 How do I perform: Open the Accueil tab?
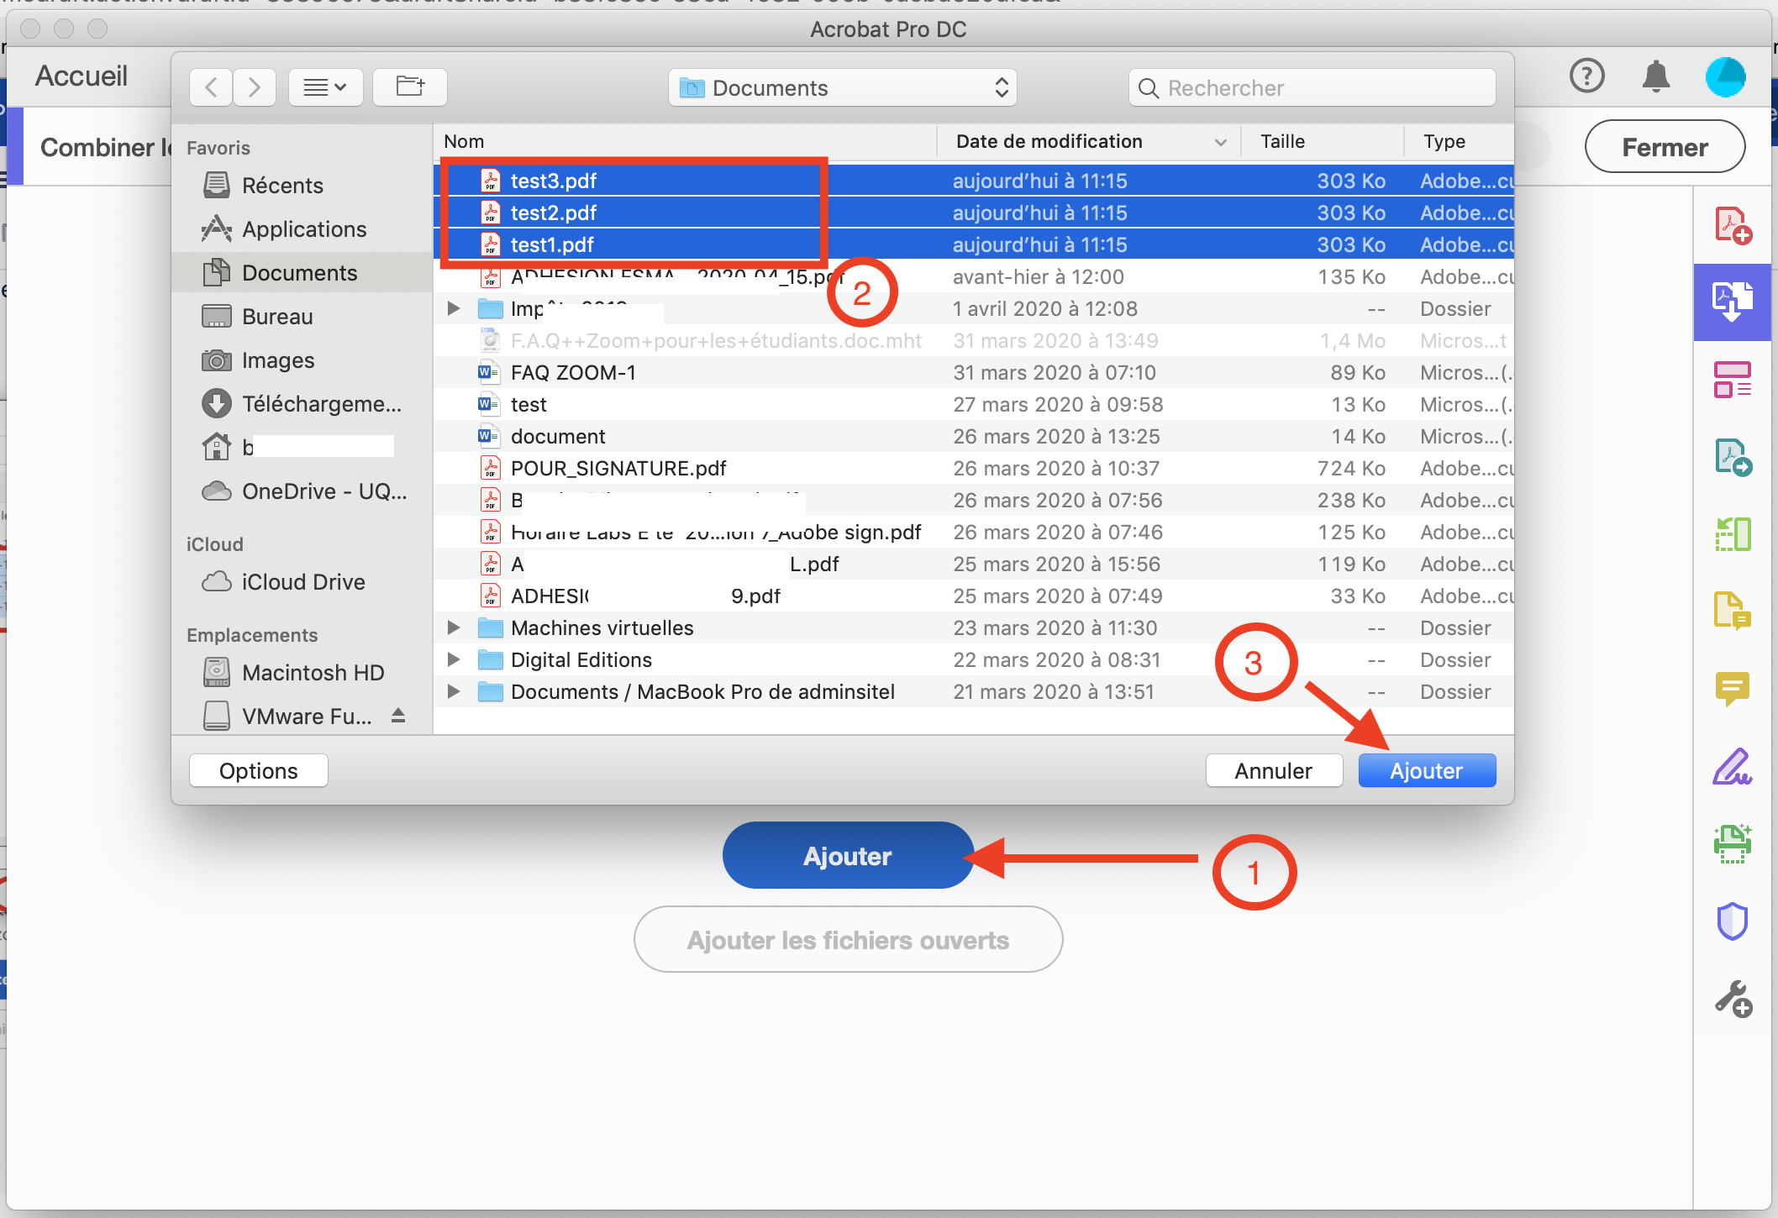[x=82, y=76]
